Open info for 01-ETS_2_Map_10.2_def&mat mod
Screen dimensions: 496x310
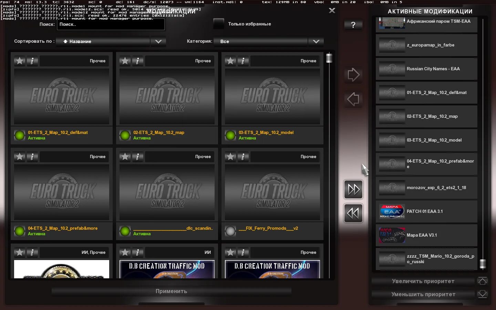[32, 61]
